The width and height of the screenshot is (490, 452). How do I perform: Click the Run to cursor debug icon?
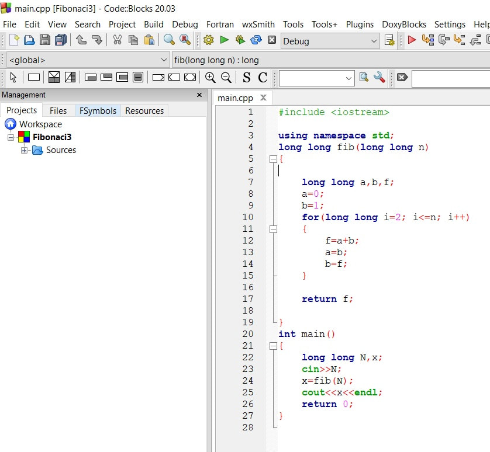428,40
